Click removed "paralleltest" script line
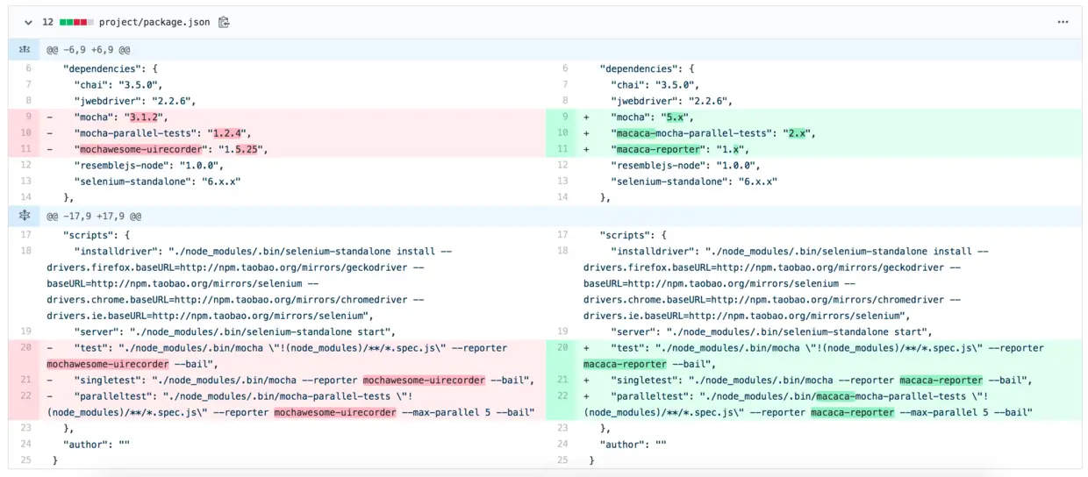 (x=293, y=405)
